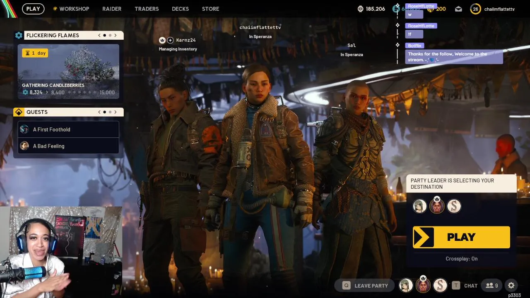Click the green-haired avatar in bottom bar
This screenshot has width=530, height=298.
tap(406, 285)
